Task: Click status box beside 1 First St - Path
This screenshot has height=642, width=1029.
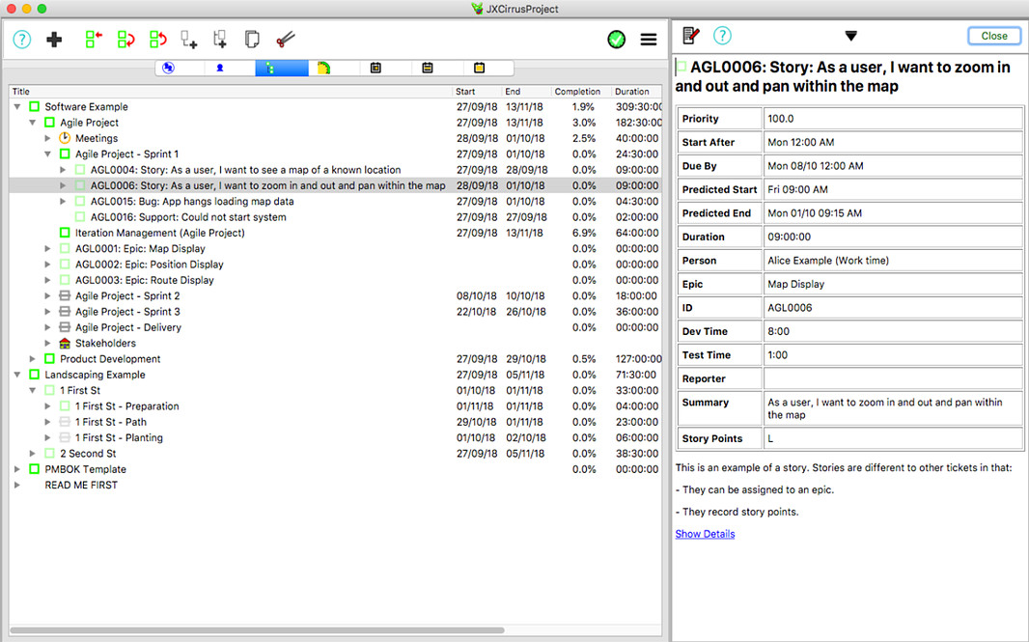Action: click(65, 422)
